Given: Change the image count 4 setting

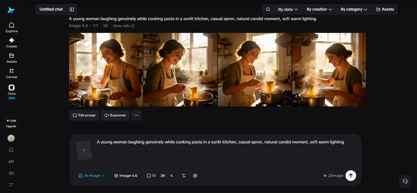Looking at the screenshot, I should (171, 176).
